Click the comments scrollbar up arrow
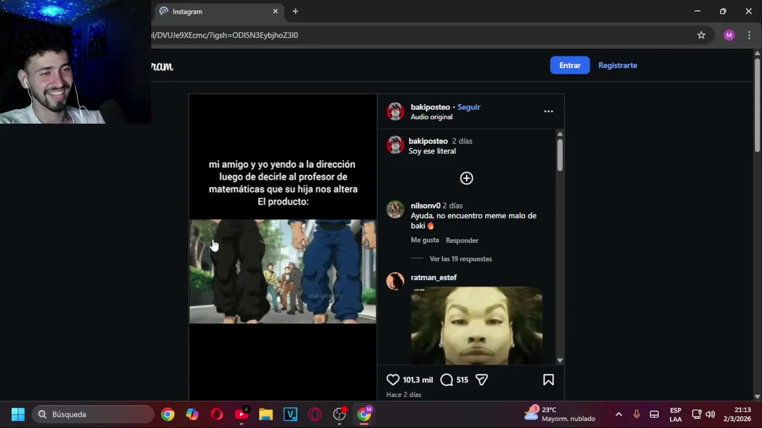762x428 pixels. click(560, 134)
